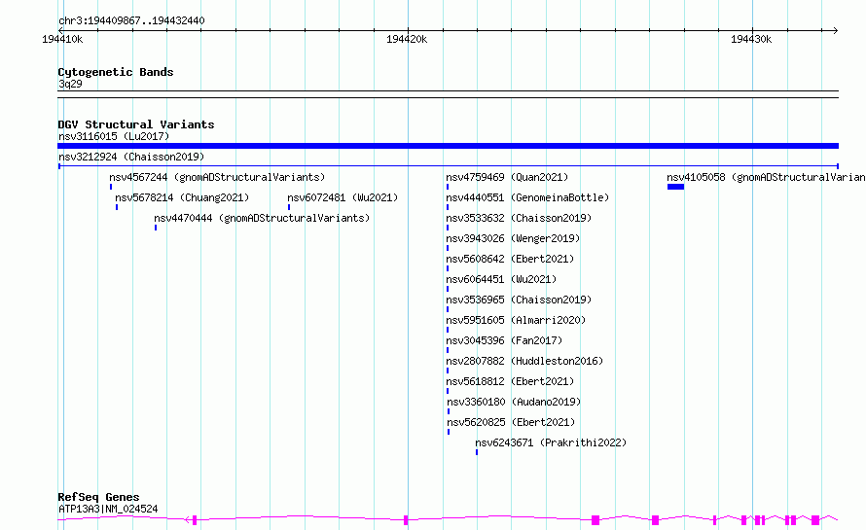
Task: Click the 3q29 cytogenetic band label
Action: (x=70, y=84)
